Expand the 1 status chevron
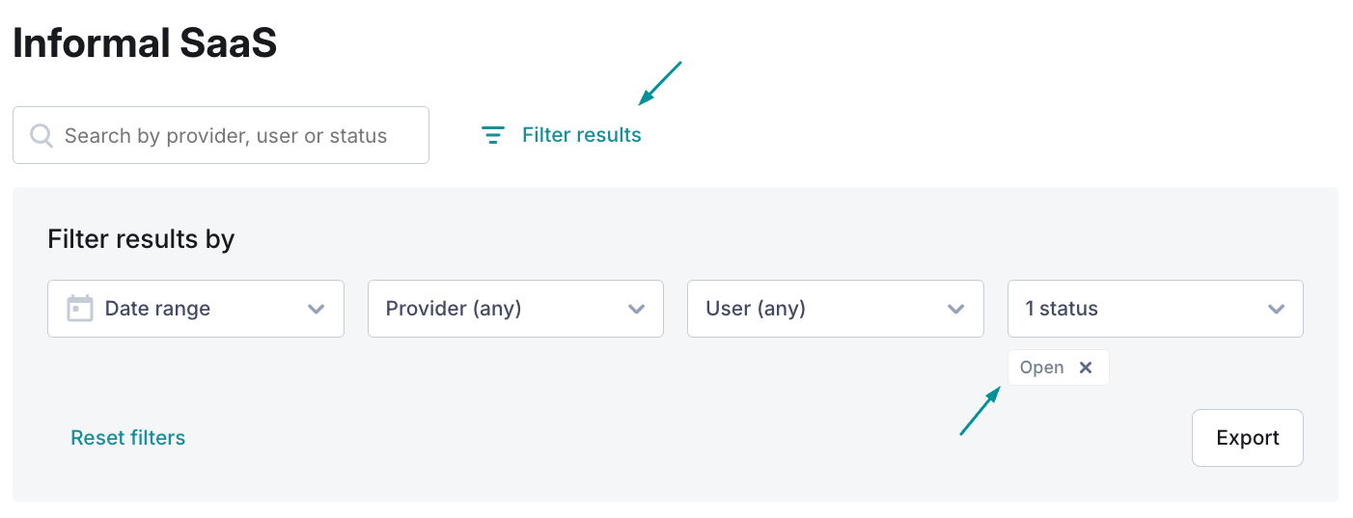1353x518 pixels. pos(1277,310)
